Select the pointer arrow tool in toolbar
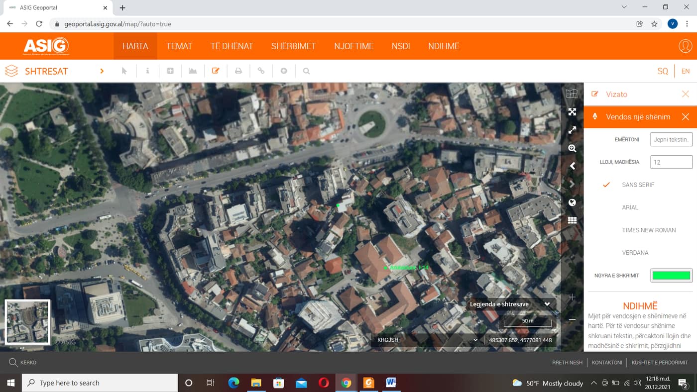This screenshot has height=392, width=697. (x=124, y=71)
